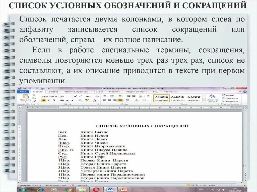Click the red font color A swatch
The height and width of the screenshot is (192, 257).
95,100
